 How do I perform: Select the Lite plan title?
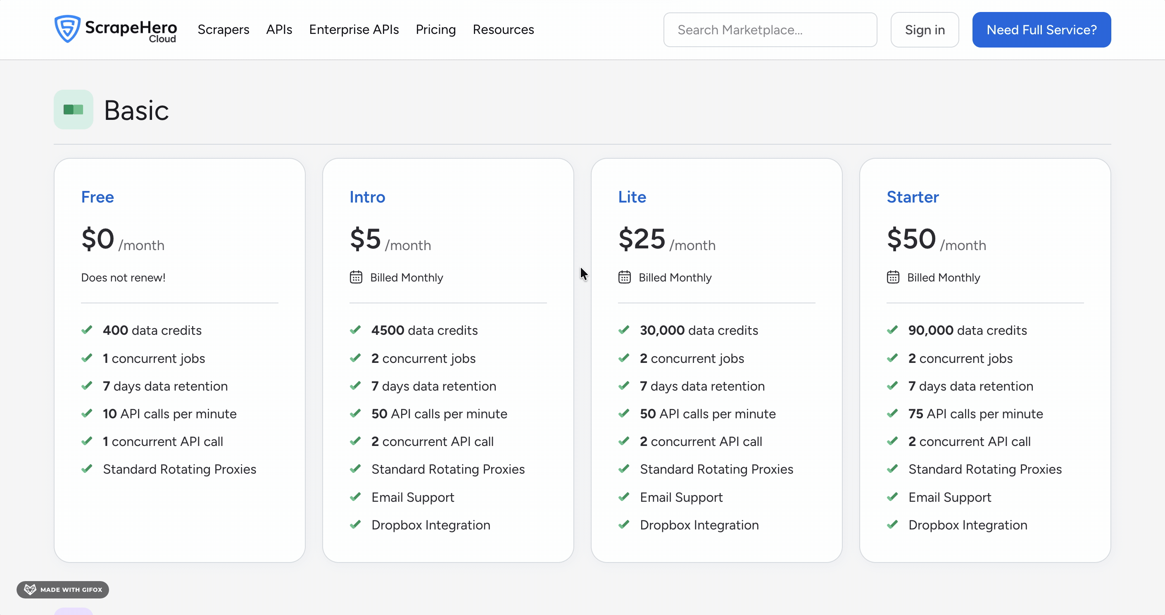(x=632, y=197)
